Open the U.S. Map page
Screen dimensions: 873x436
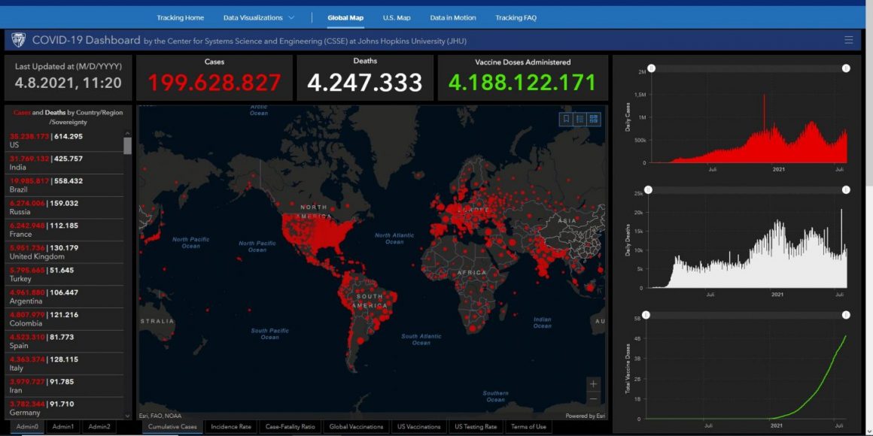[x=397, y=18]
